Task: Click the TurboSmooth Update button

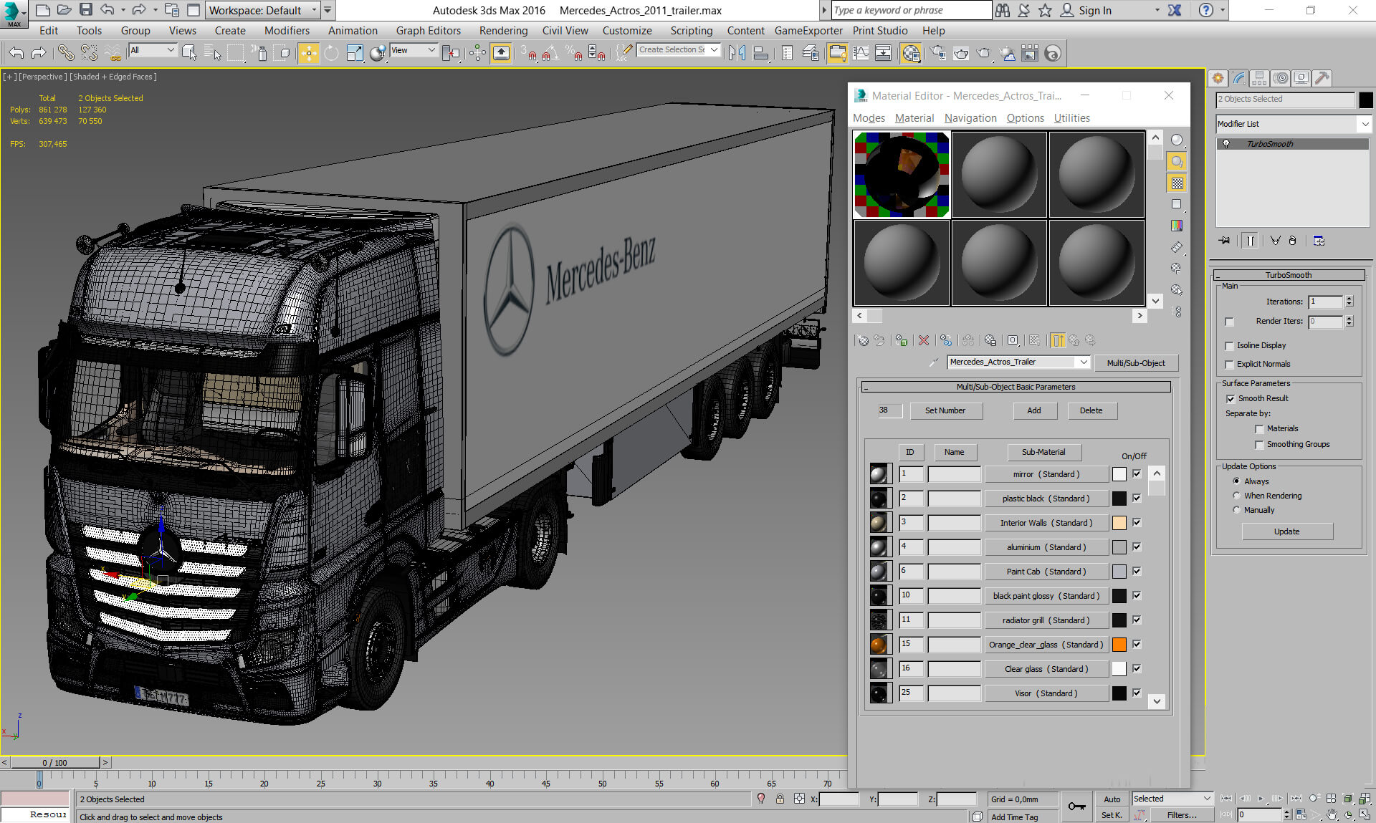Action: pos(1286,531)
